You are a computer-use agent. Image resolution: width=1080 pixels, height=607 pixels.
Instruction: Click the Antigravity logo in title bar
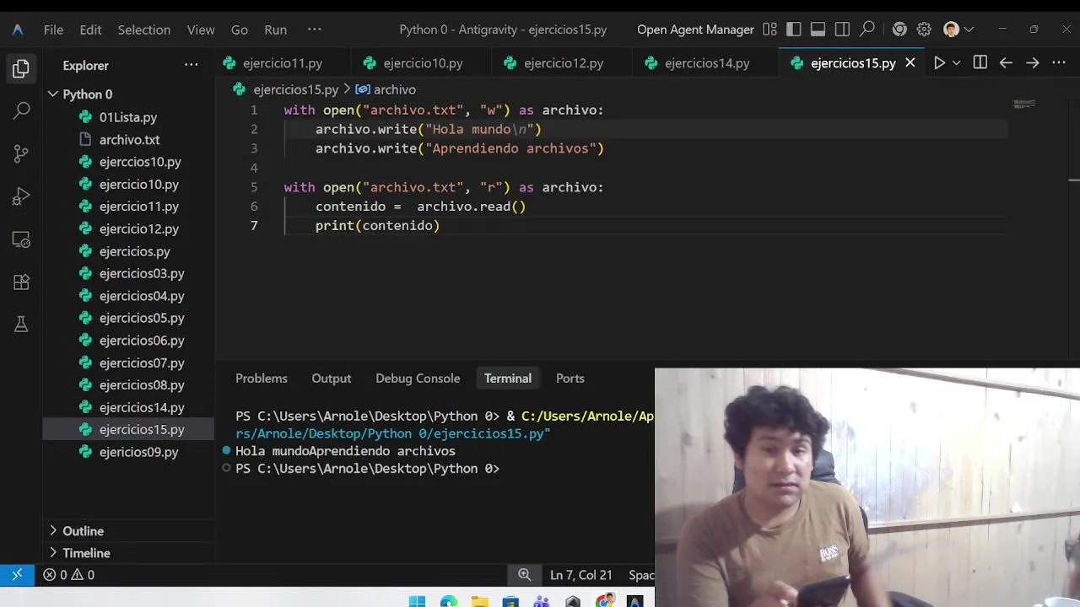click(x=18, y=30)
